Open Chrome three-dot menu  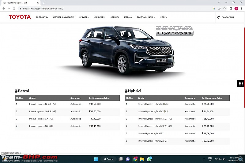241,9
